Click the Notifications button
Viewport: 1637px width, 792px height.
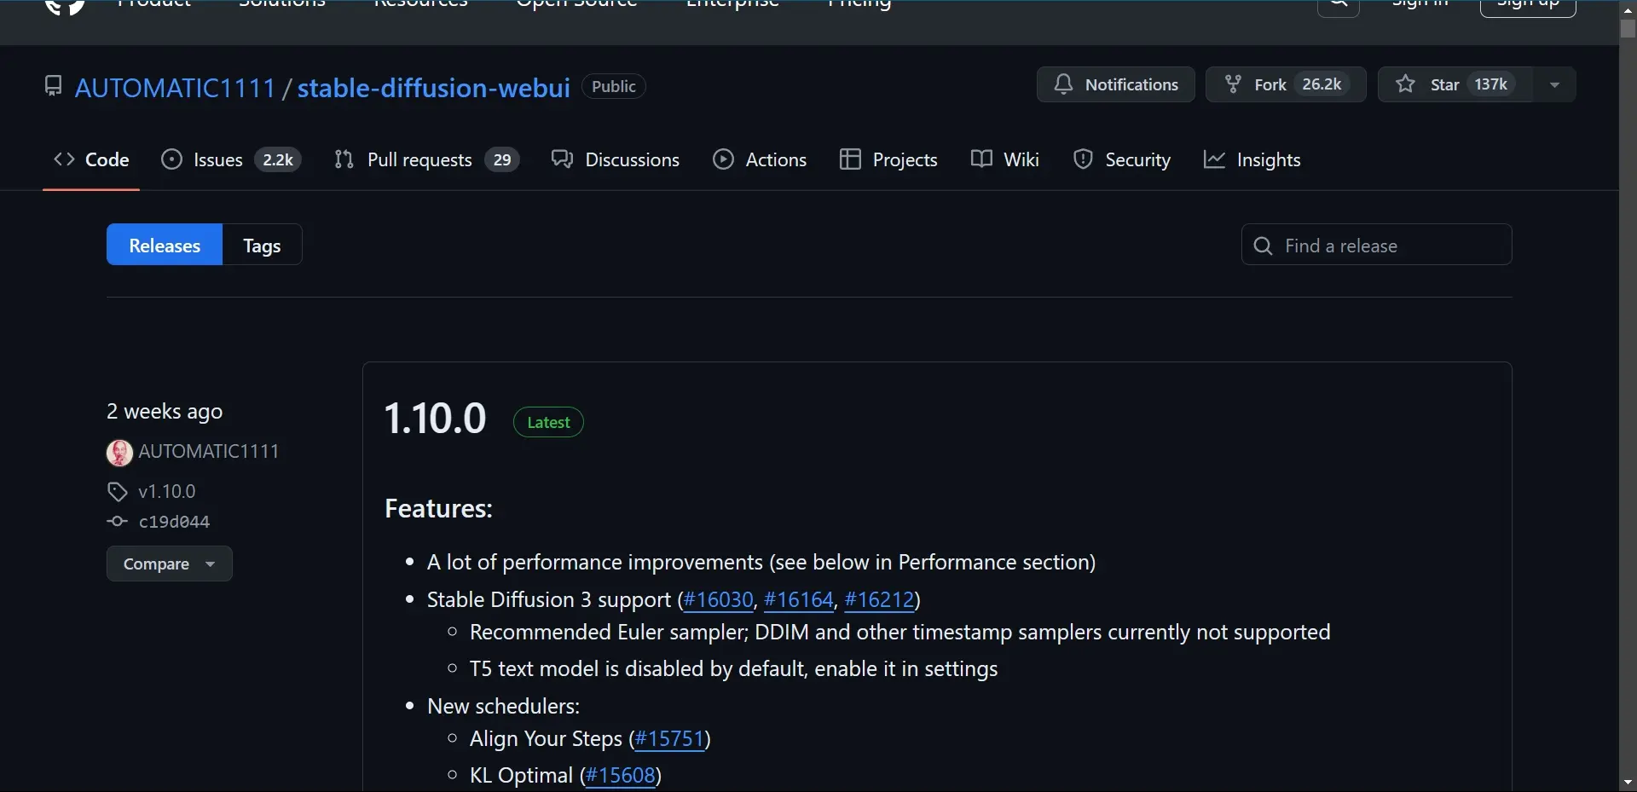[1115, 84]
